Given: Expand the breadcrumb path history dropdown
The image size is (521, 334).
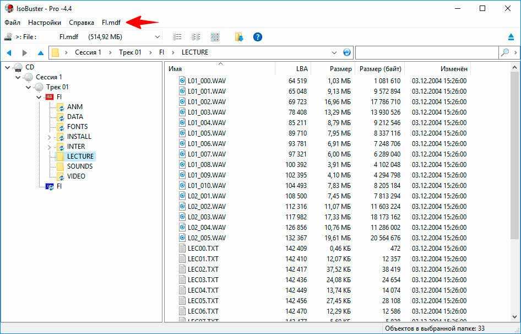Looking at the screenshot, I should click(334, 52).
